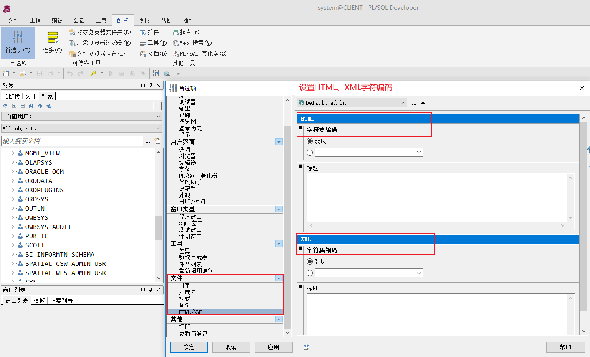Viewport: 590px width, 357px height.
Task: Click the folder-filter icon in object browser toolbar
Action: tap(49, 106)
